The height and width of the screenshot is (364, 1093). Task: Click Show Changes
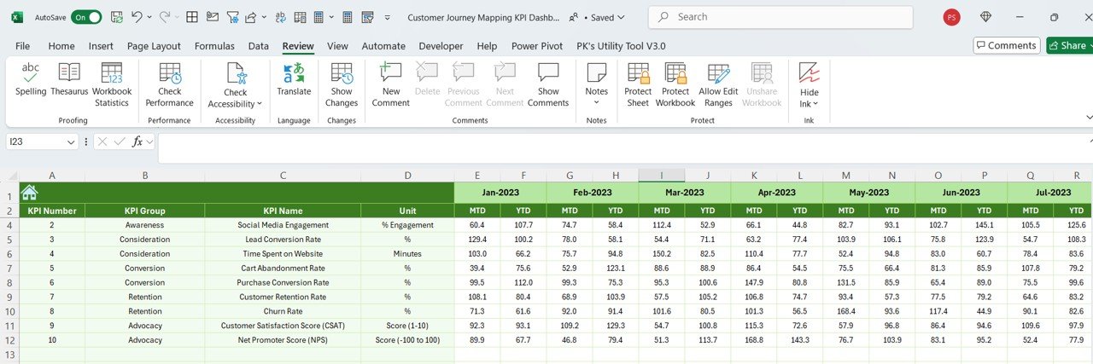point(342,84)
